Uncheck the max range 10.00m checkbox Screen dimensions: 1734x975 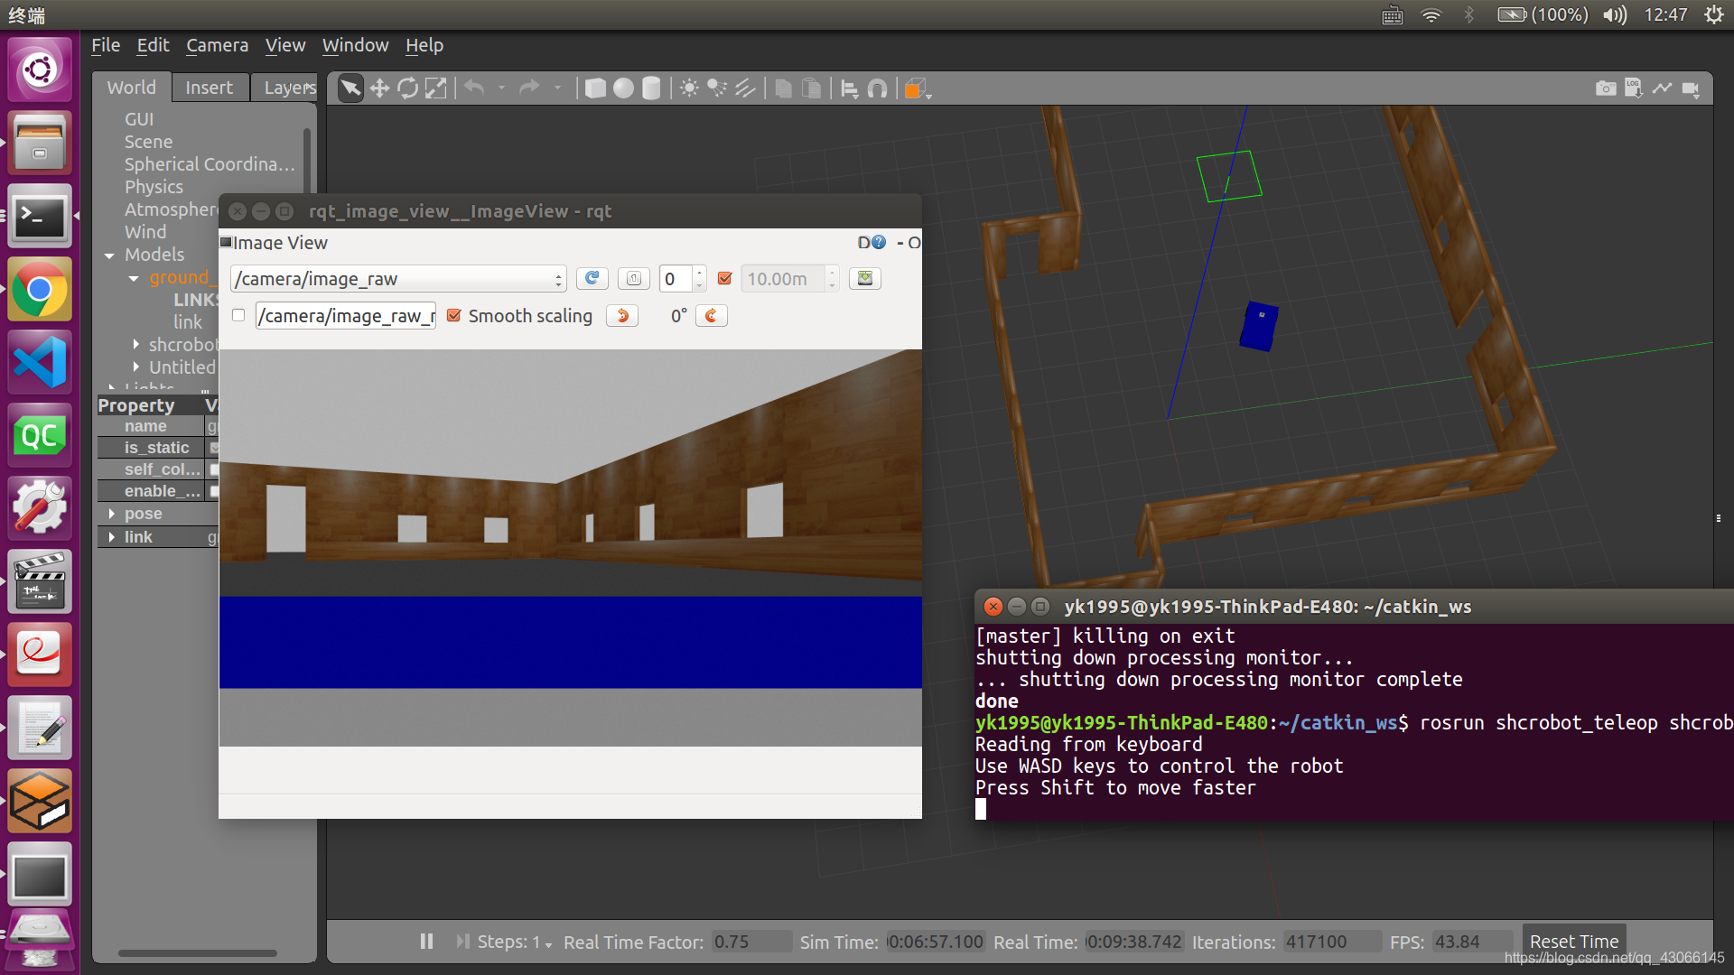tap(724, 278)
